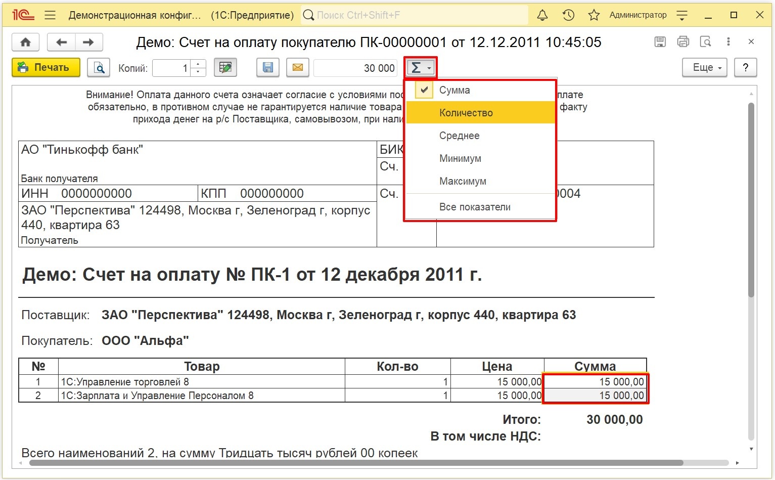Click the horizontal scrollbar thumb

click(356, 463)
